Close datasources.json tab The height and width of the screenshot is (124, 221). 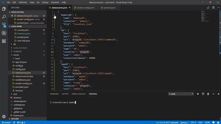(70, 8)
